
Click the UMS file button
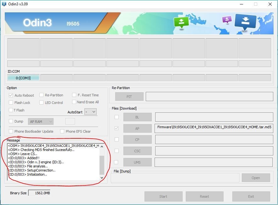137,162
